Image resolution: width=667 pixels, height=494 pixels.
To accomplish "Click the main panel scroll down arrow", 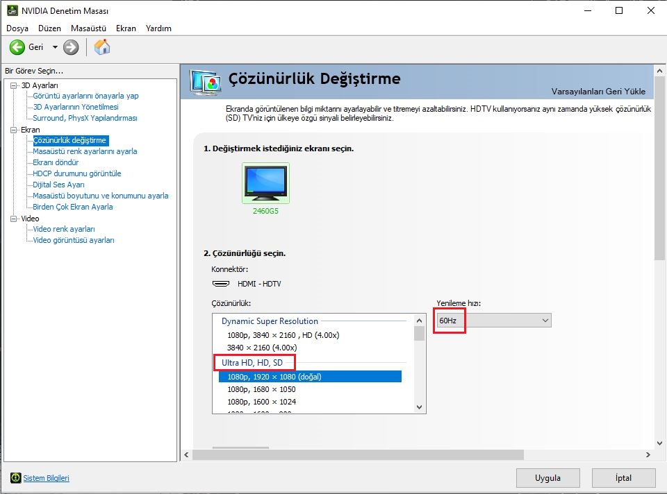I will [x=659, y=443].
